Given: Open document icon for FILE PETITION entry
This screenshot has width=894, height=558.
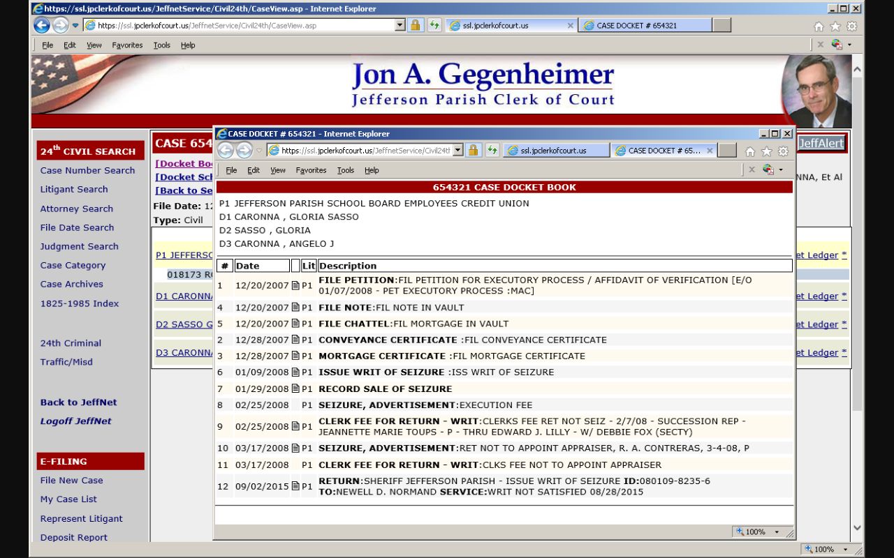Looking at the screenshot, I should pyautogui.click(x=295, y=285).
